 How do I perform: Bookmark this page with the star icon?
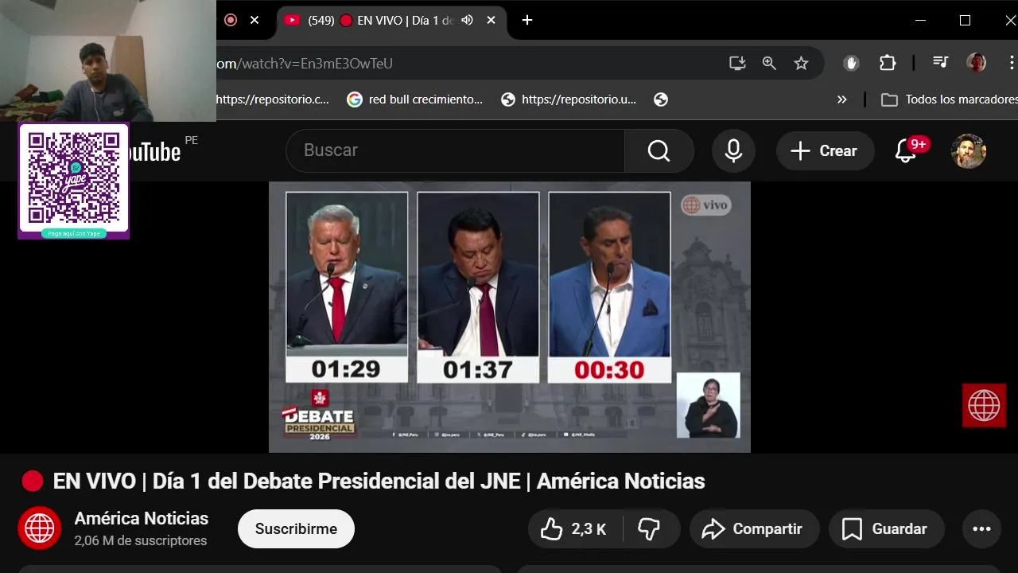[801, 64]
